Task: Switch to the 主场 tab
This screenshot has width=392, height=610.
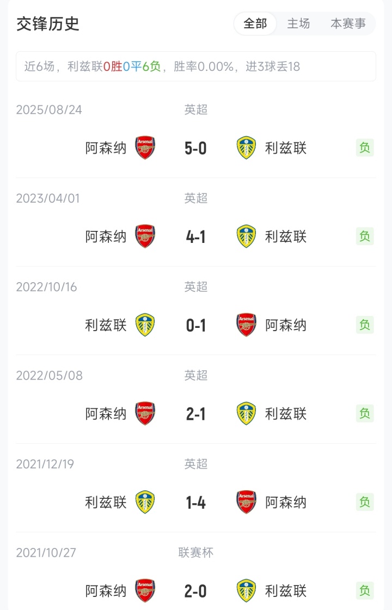Action: (x=298, y=24)
